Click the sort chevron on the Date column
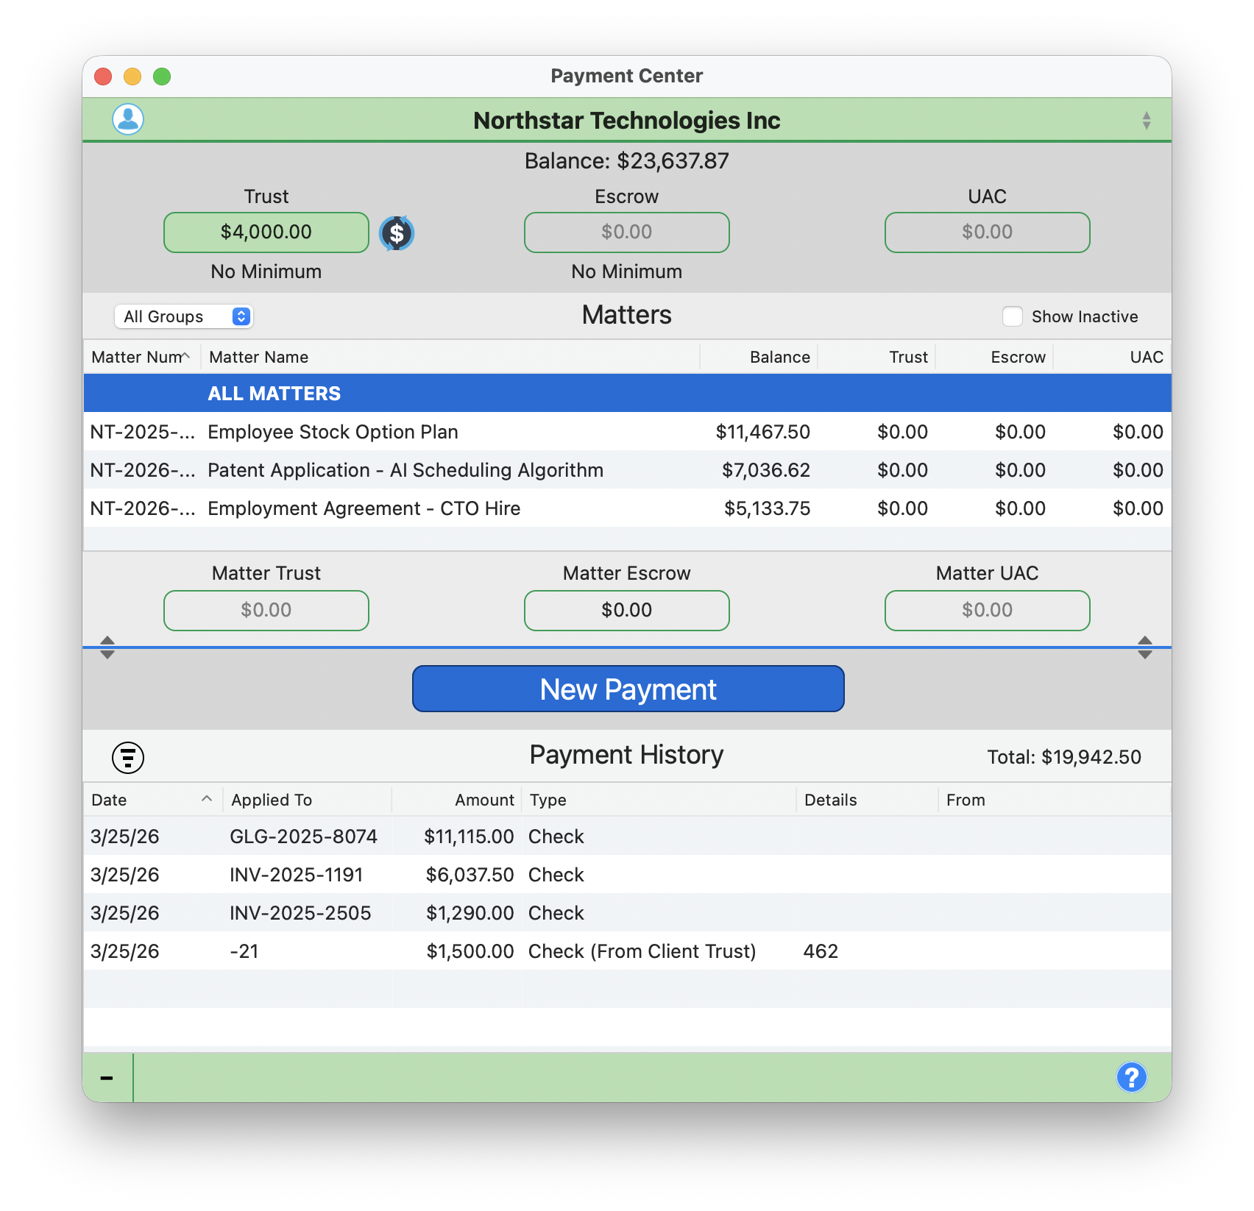The image size is (1254, 1211). pos(207,799)
